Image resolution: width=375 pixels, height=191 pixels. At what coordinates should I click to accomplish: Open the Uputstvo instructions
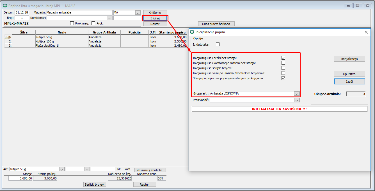[x=349, y=74]
